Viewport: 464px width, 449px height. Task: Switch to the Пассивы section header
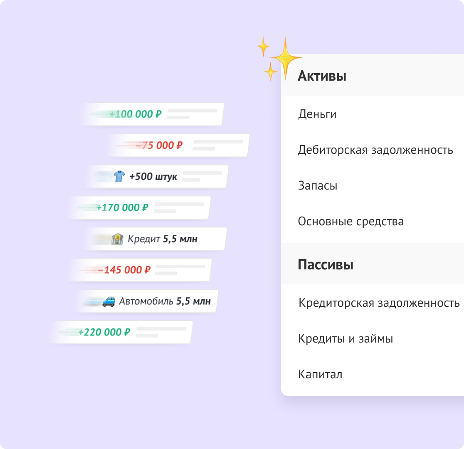pyautogui.click(x=326, y=264)
